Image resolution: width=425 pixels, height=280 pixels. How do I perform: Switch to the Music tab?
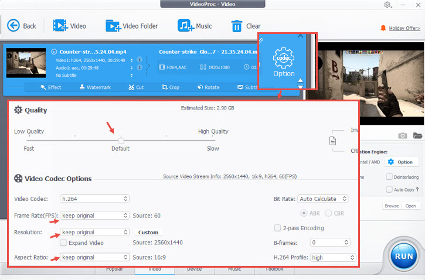(x=234, y=270)
